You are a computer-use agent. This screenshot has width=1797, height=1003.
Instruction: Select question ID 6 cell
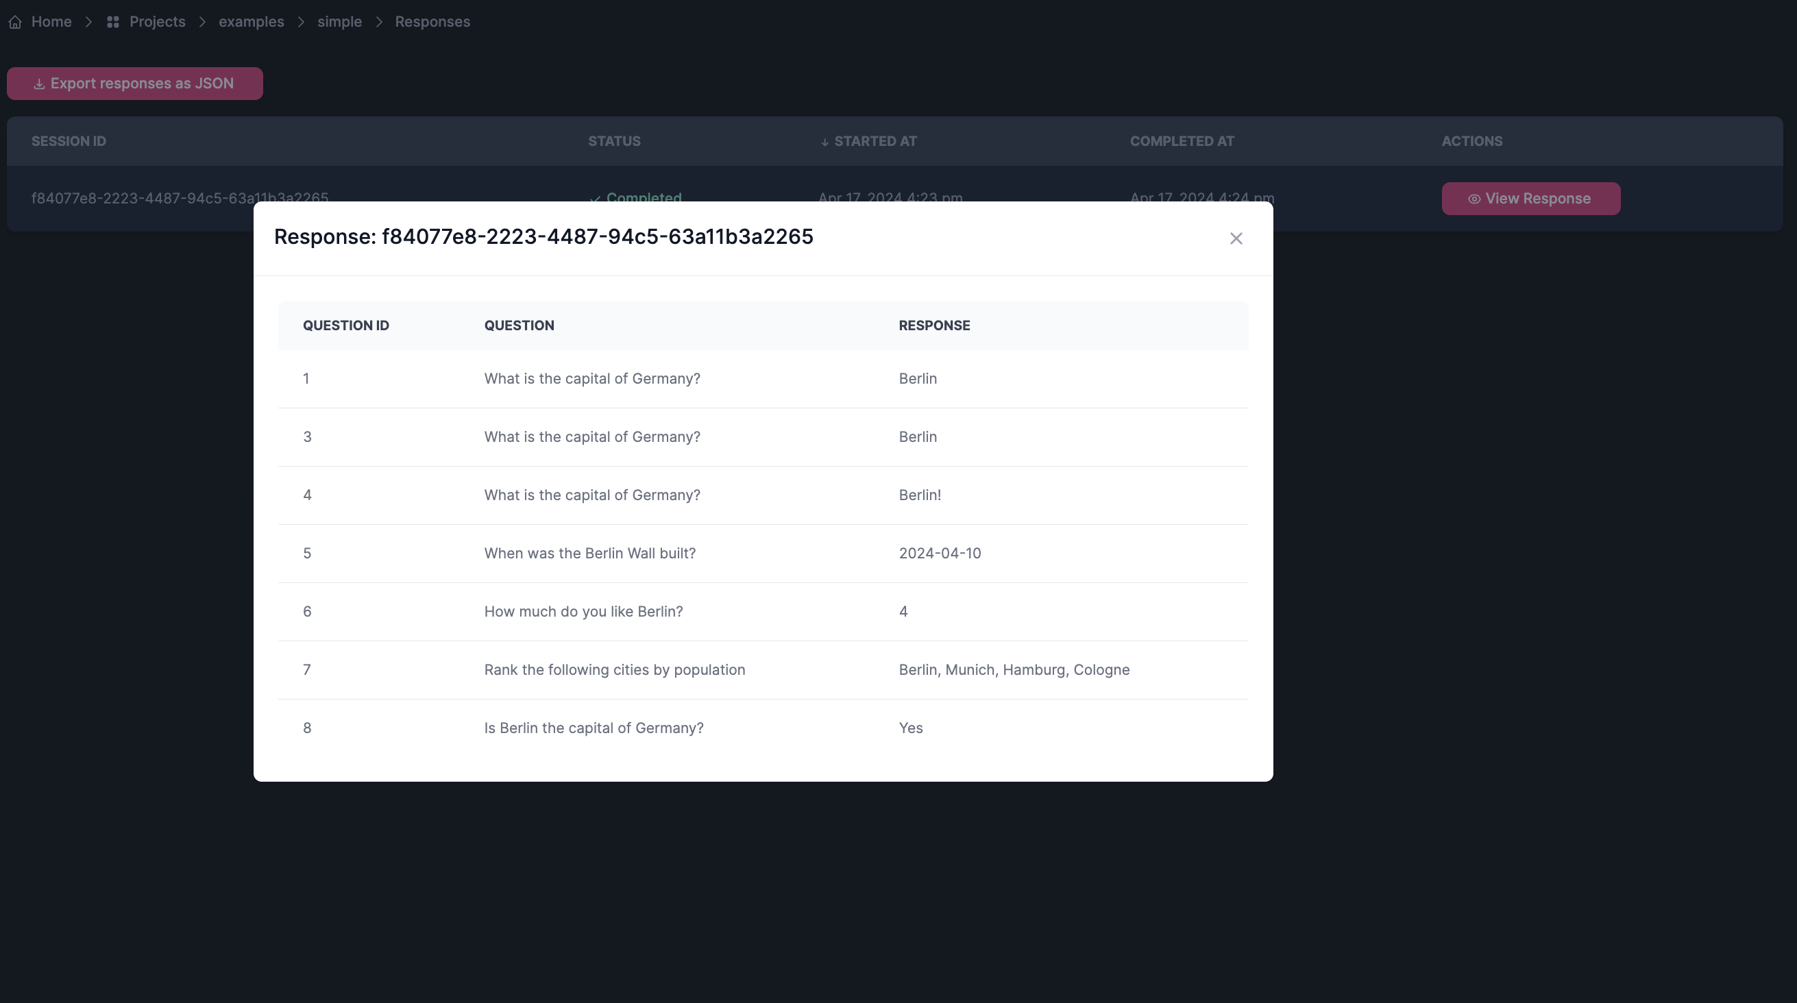pos(307,612)
